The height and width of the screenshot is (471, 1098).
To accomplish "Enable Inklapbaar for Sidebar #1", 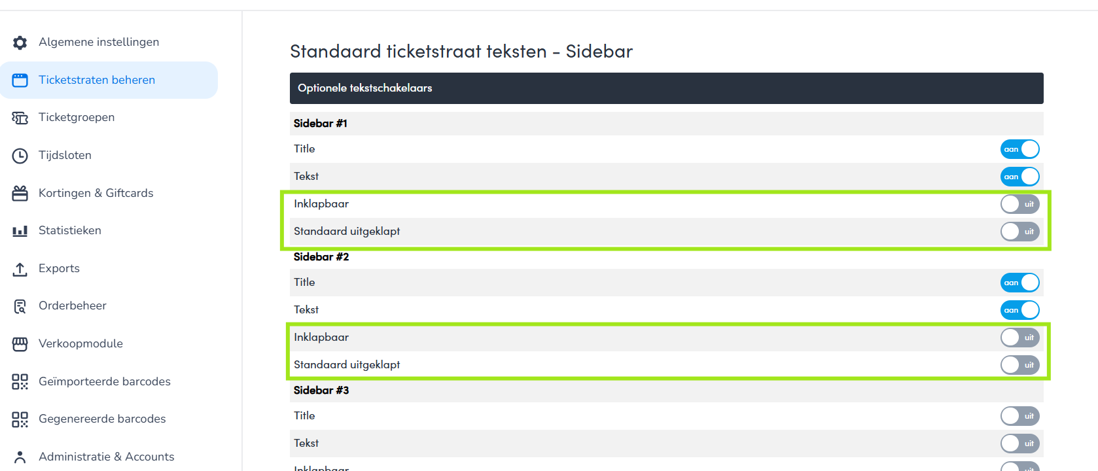I will [1019, 204].
